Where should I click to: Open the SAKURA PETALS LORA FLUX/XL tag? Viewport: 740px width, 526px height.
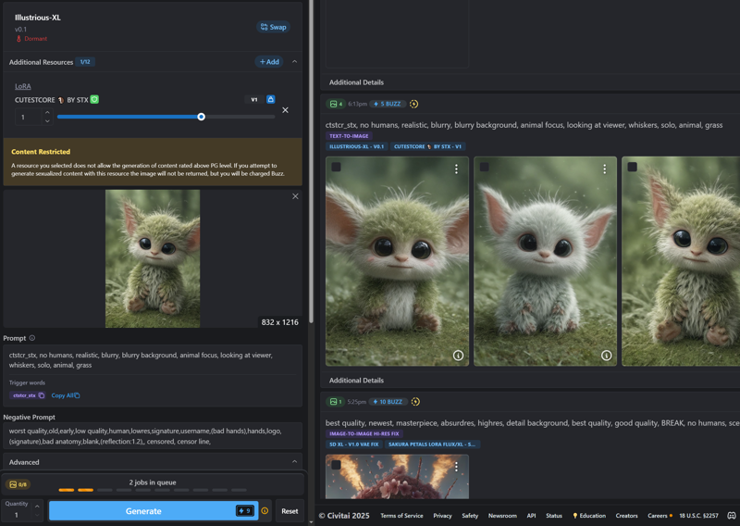[432, 445]
